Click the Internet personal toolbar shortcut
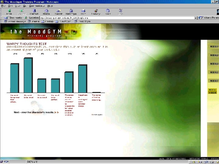Screen dimensions: 219x164 coord(34,22)
